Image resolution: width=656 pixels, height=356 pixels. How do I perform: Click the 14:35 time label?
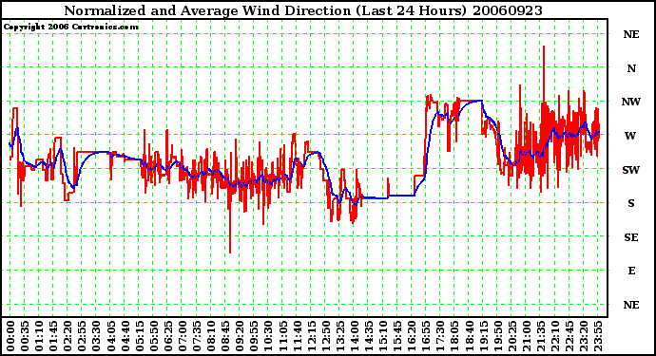point(368,336)
